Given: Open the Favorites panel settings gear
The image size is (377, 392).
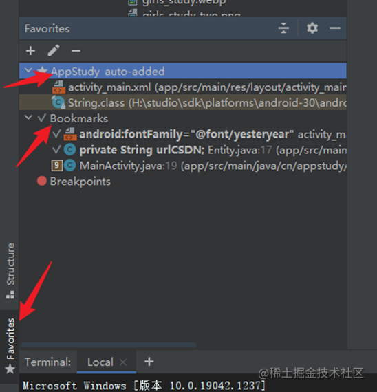Looking at the screenshot, I should point(312,28).
